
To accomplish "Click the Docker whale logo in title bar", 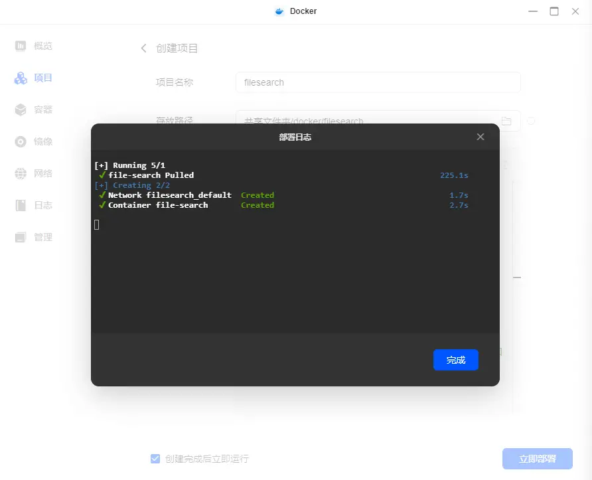I will click(x=279, y=11).
